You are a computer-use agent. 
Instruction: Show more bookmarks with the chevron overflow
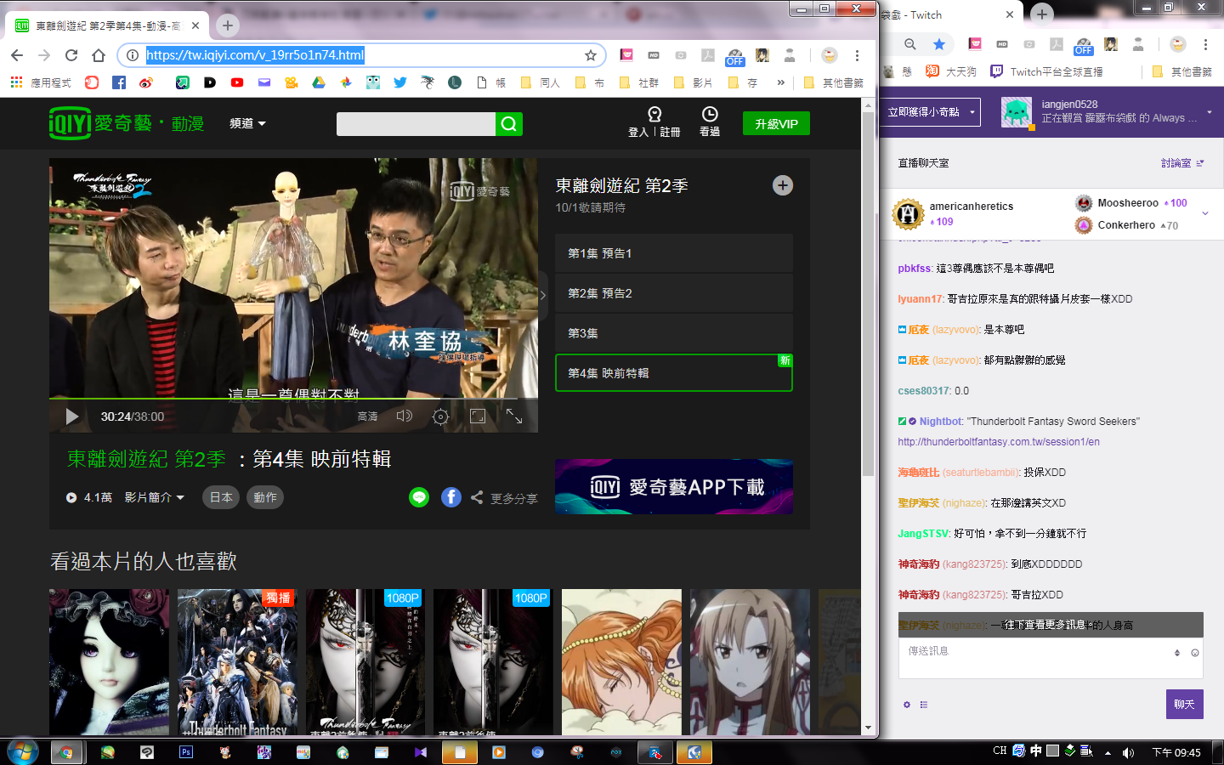[780, 82]
